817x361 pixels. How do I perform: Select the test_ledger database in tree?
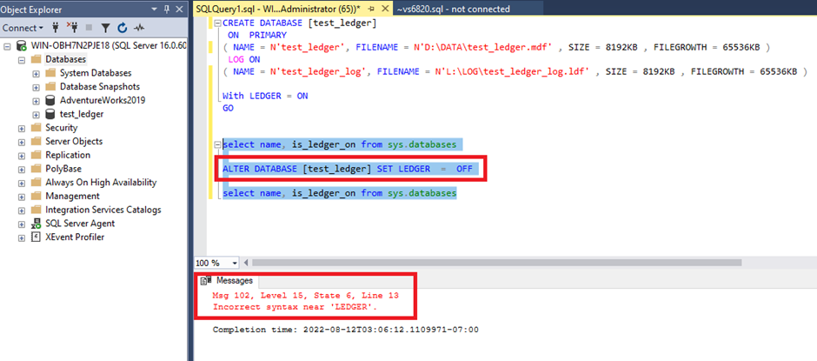coord(82,114)
